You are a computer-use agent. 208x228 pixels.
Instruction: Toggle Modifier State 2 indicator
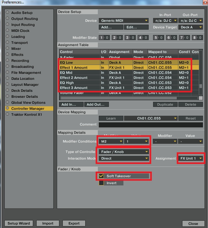[x=117, y=38]
